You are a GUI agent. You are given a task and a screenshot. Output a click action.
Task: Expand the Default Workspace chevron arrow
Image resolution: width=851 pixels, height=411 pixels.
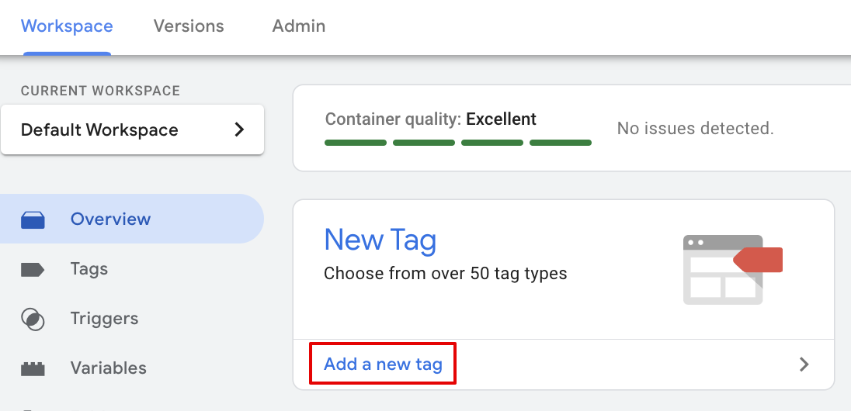tap(239, 130)
